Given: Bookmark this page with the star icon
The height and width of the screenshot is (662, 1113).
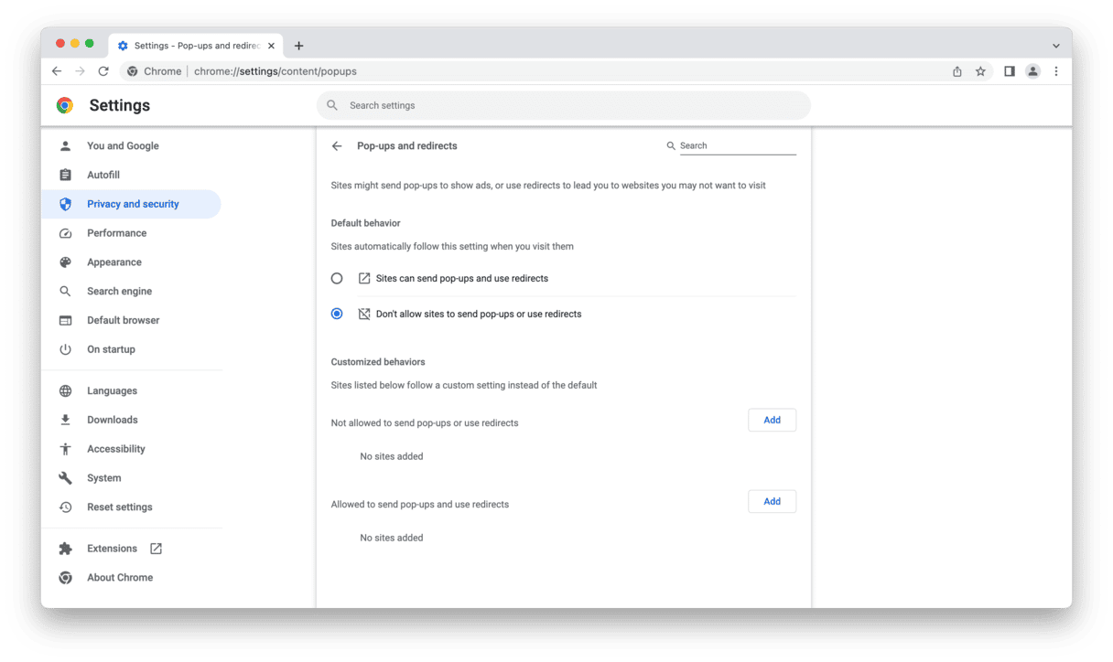Looking at the screenshot, I should coord(980,71).
